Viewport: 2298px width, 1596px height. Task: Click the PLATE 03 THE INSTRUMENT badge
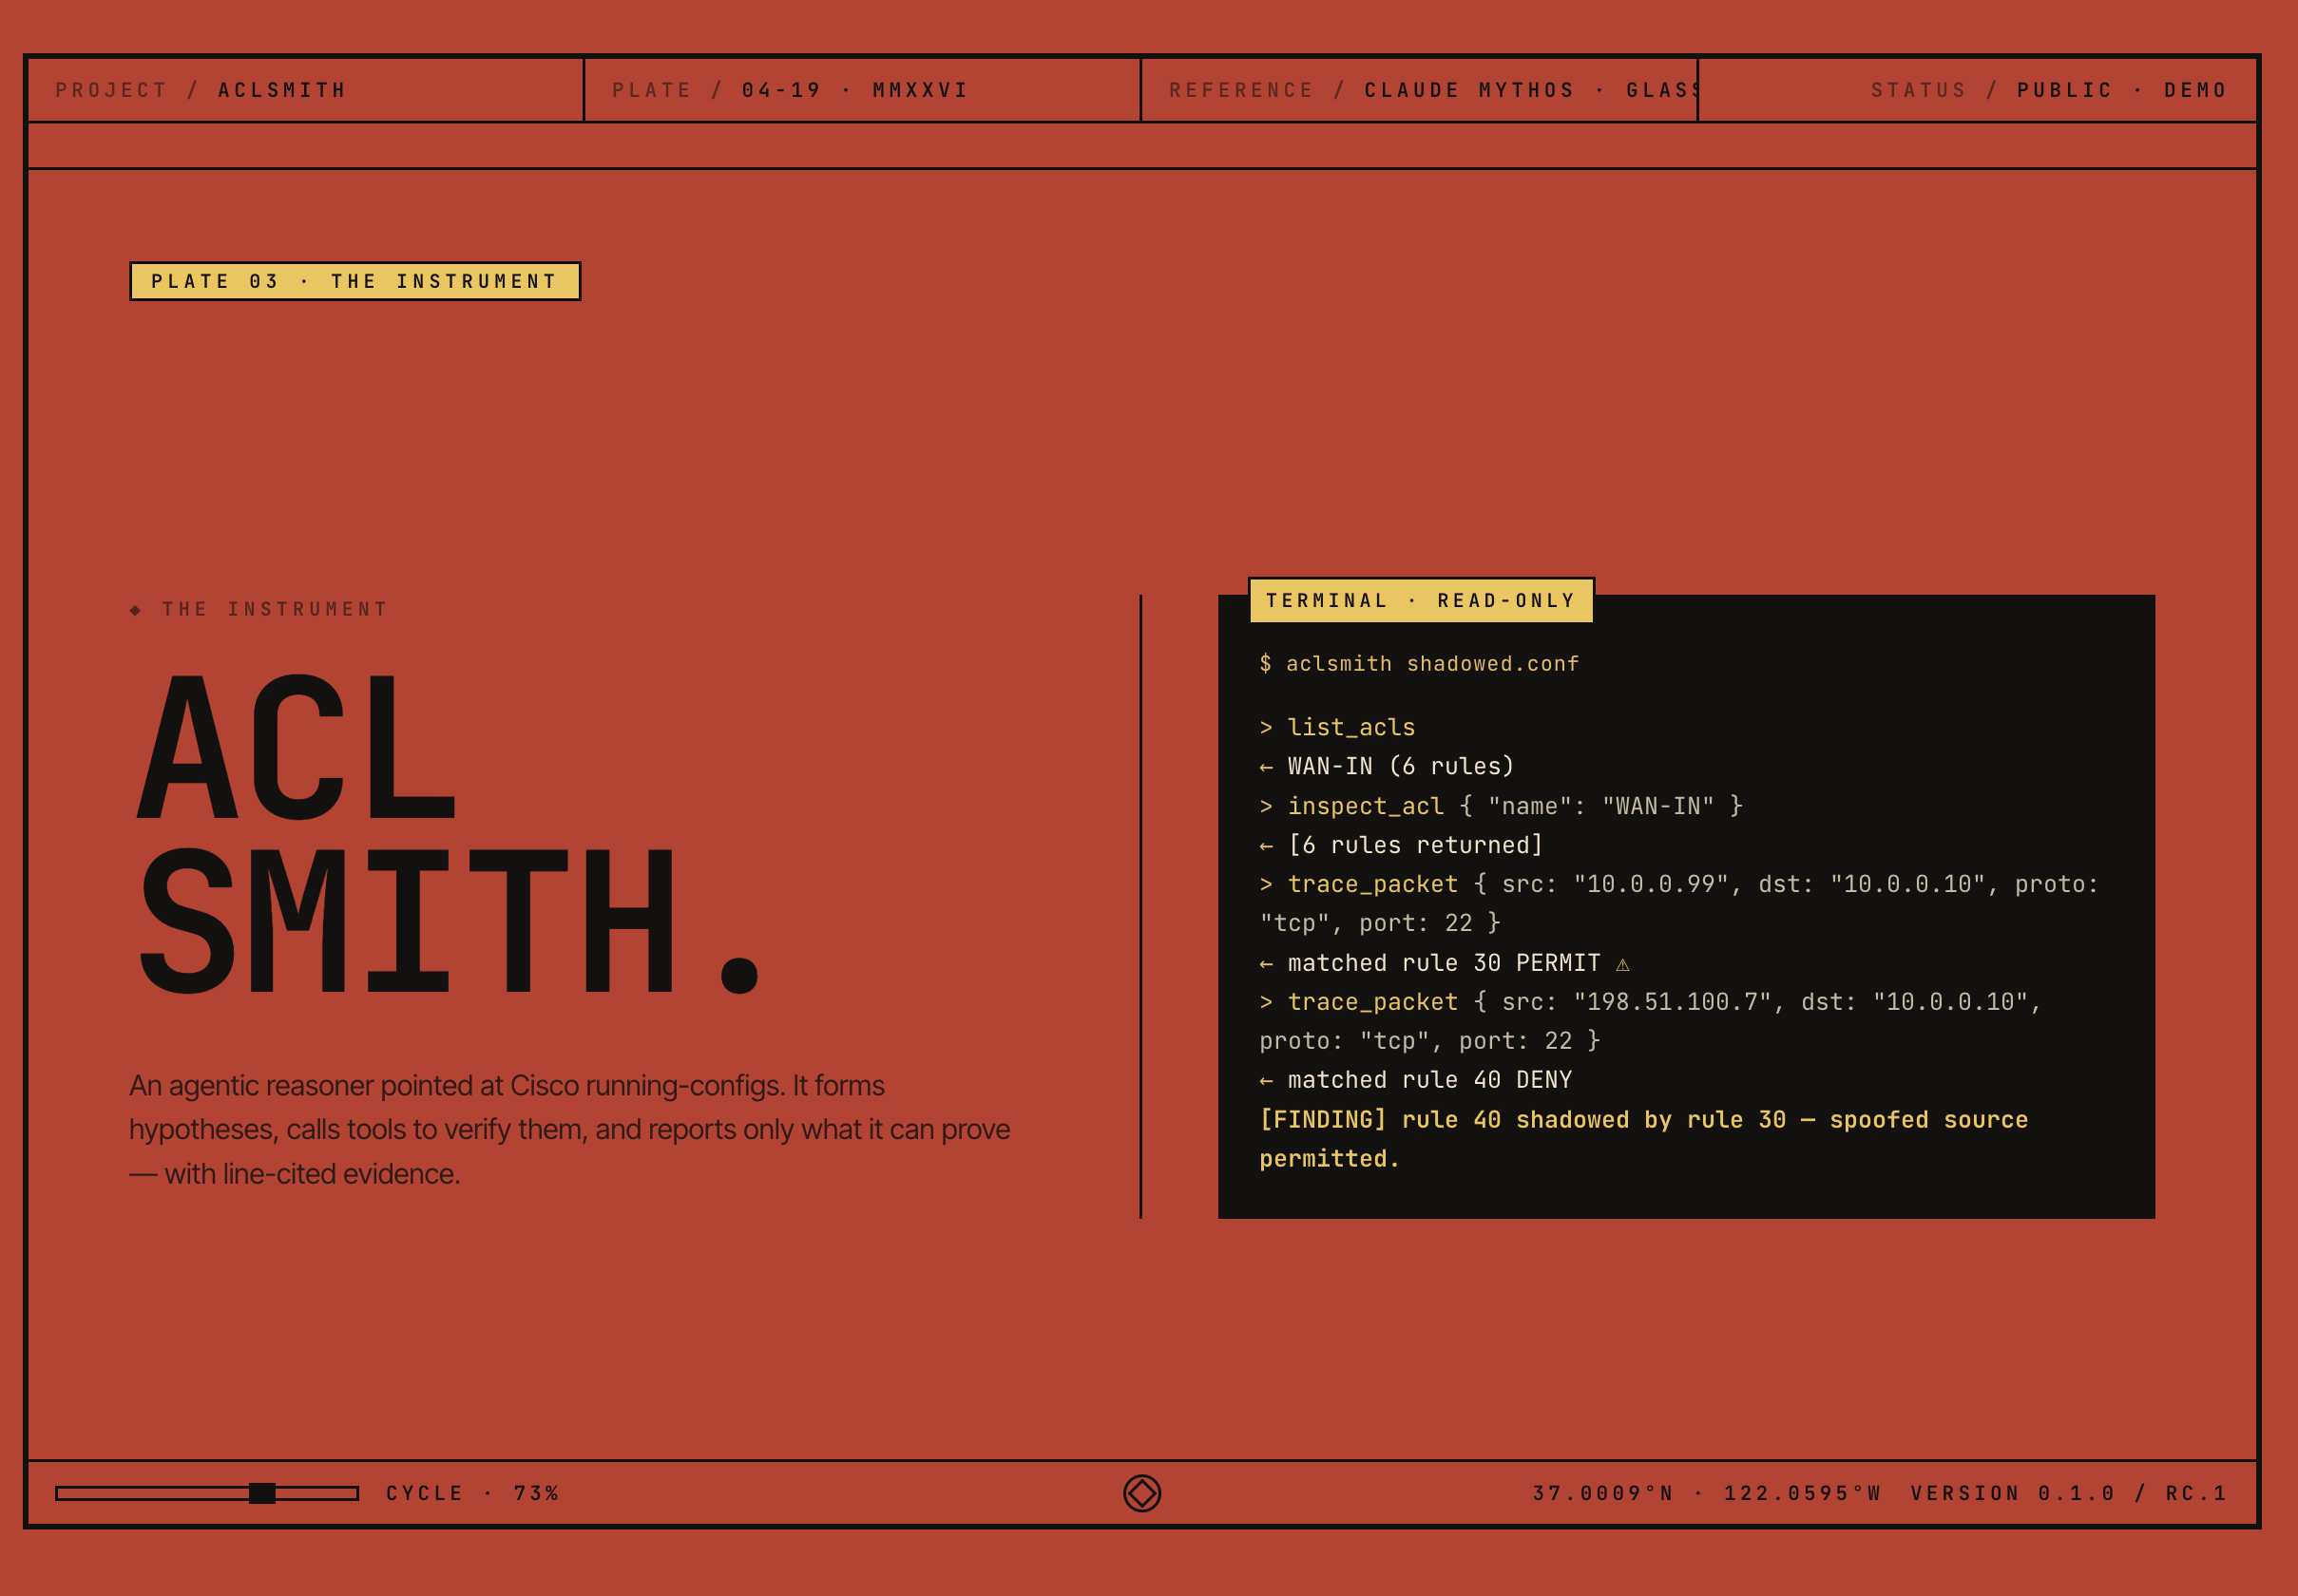pos(354,281)
